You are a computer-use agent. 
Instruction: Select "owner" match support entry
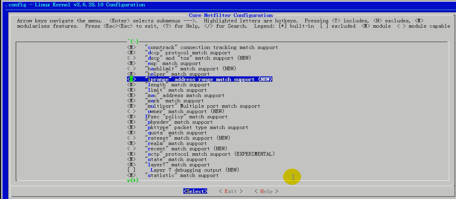pos(185,111)
